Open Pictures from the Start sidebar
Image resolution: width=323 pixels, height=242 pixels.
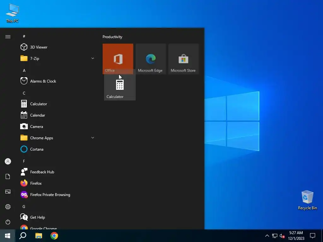tap(8, 192)
